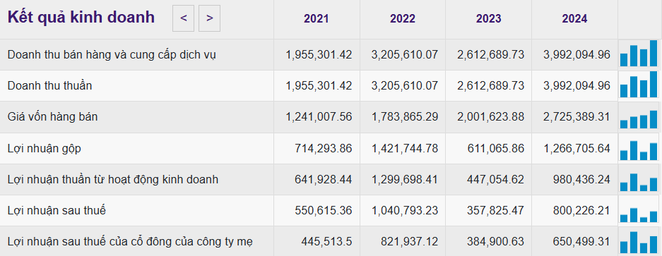Image resolution: width=662 pixels, height=256 pixels.
Task: Click the 2024 Lợi nhuận sau thuế value 800,226.21
Action: (581, 210)
